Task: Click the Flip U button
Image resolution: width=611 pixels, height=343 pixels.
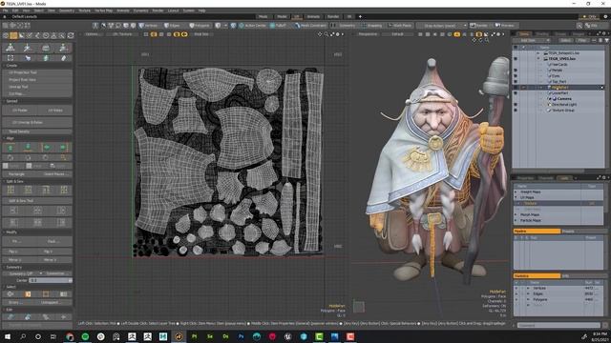Action: click(x=19, y=252)
